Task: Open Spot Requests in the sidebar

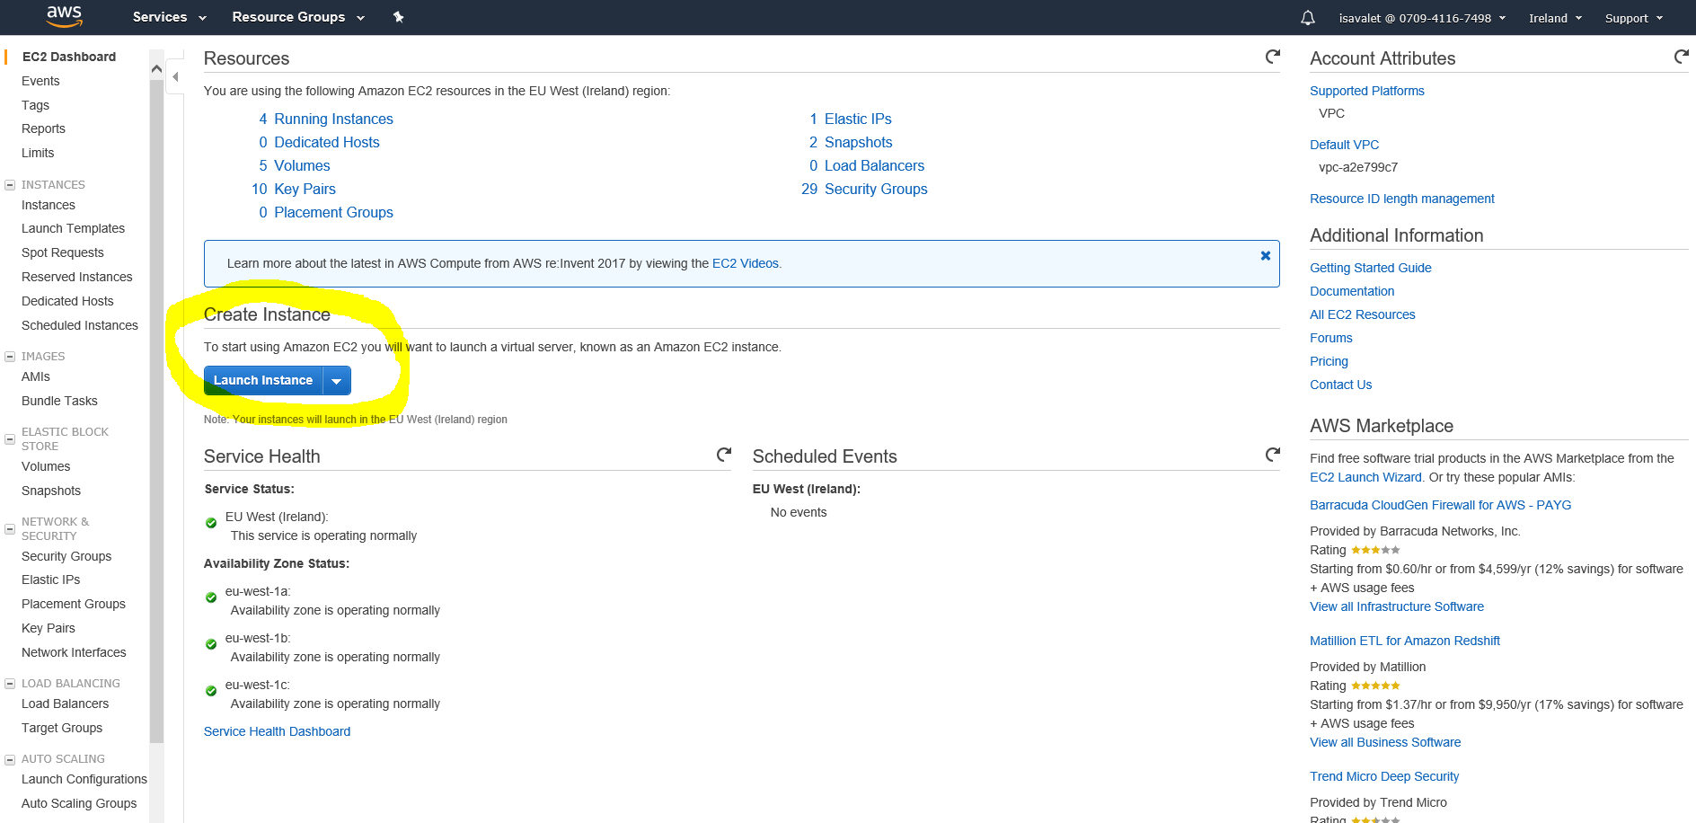Action: [x=63, y=252]
